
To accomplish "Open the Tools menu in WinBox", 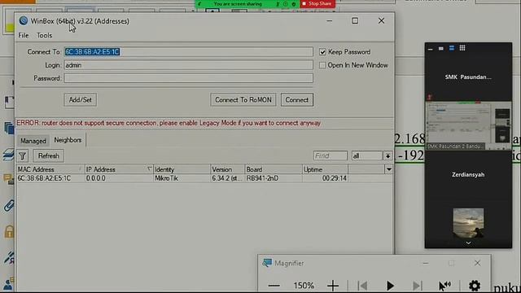I will click(x=44, y=35).
